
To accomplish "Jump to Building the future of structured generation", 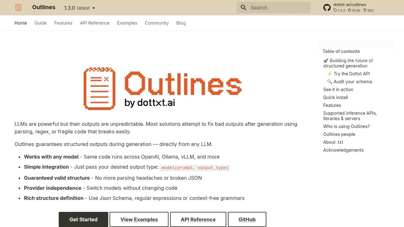I will click(348, 63).
